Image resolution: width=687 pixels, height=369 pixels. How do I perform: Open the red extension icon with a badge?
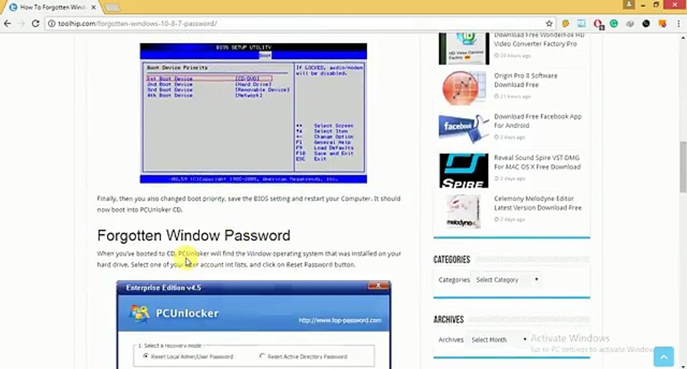coord(598,24)
